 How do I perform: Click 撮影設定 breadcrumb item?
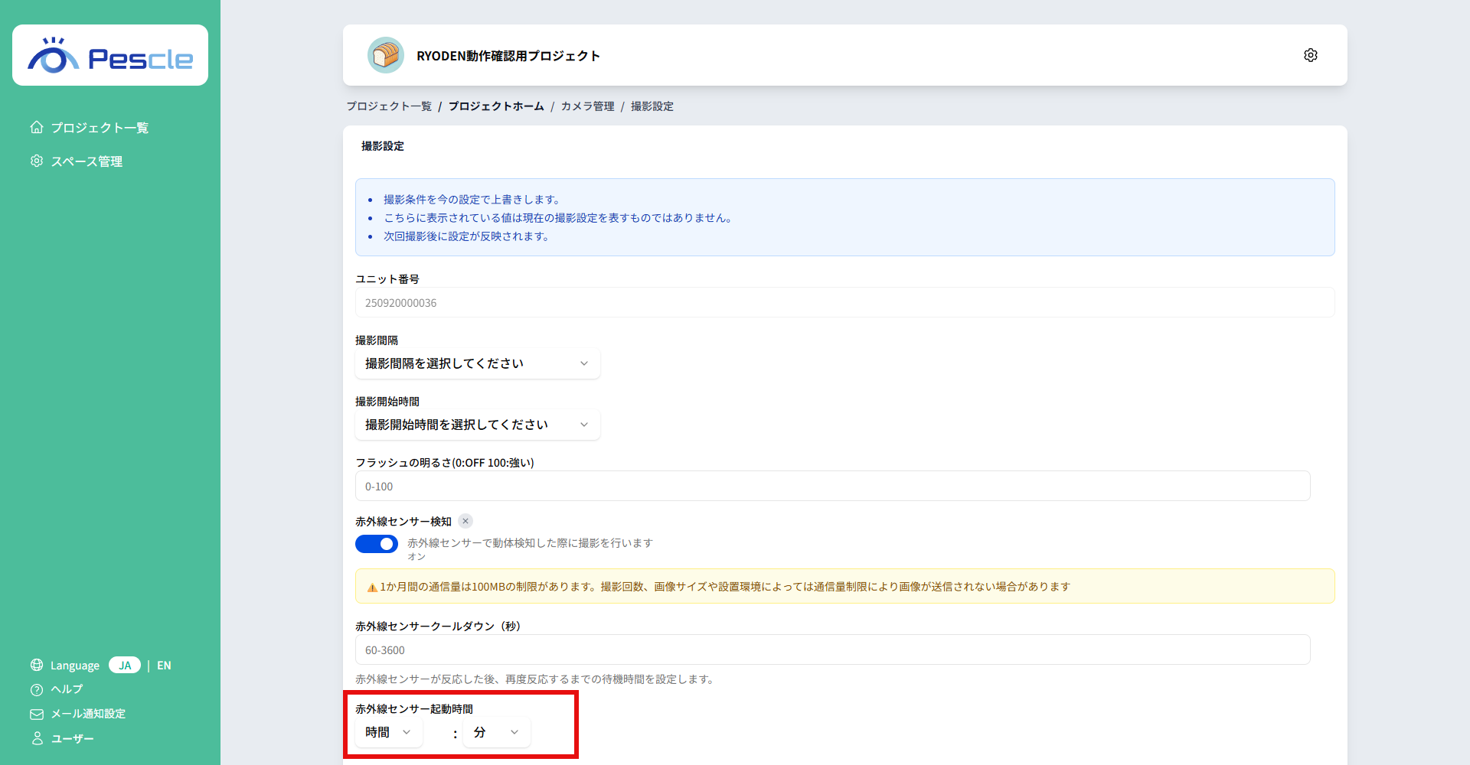coord(652,106)
